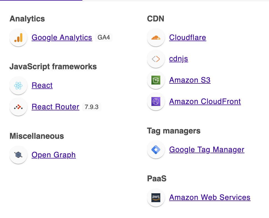The height and width of the screenshot is (218, 269).
Task: Click the GA4 version badge
Action: coord(104,38)
